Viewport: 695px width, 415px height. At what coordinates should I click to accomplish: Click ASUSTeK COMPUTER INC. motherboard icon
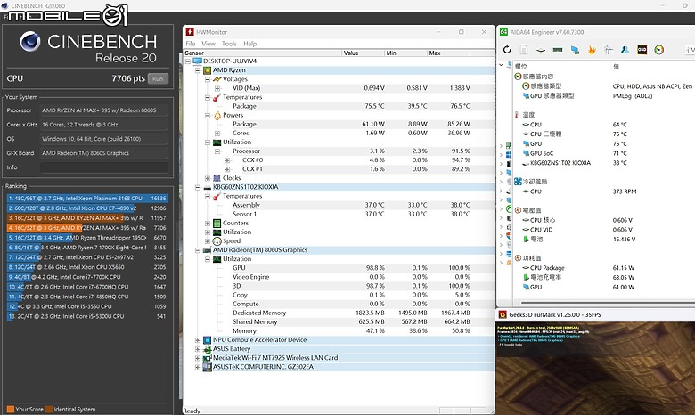pyautogui.click(x=207, y=367)
